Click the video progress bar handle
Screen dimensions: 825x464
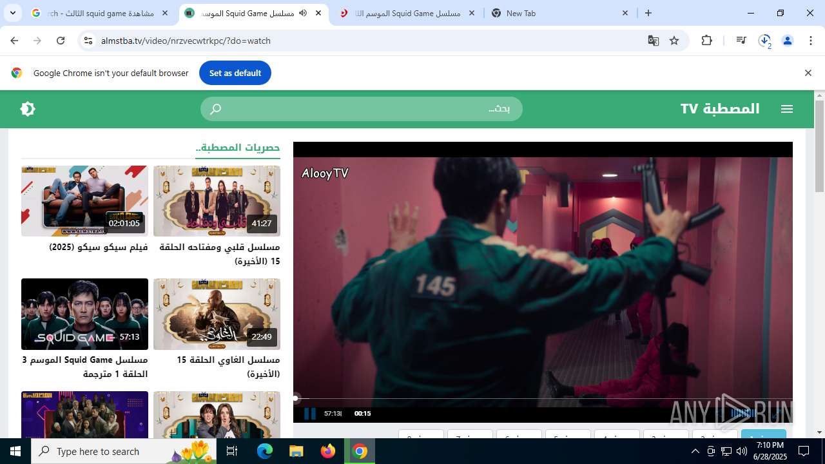click(296, 398)
